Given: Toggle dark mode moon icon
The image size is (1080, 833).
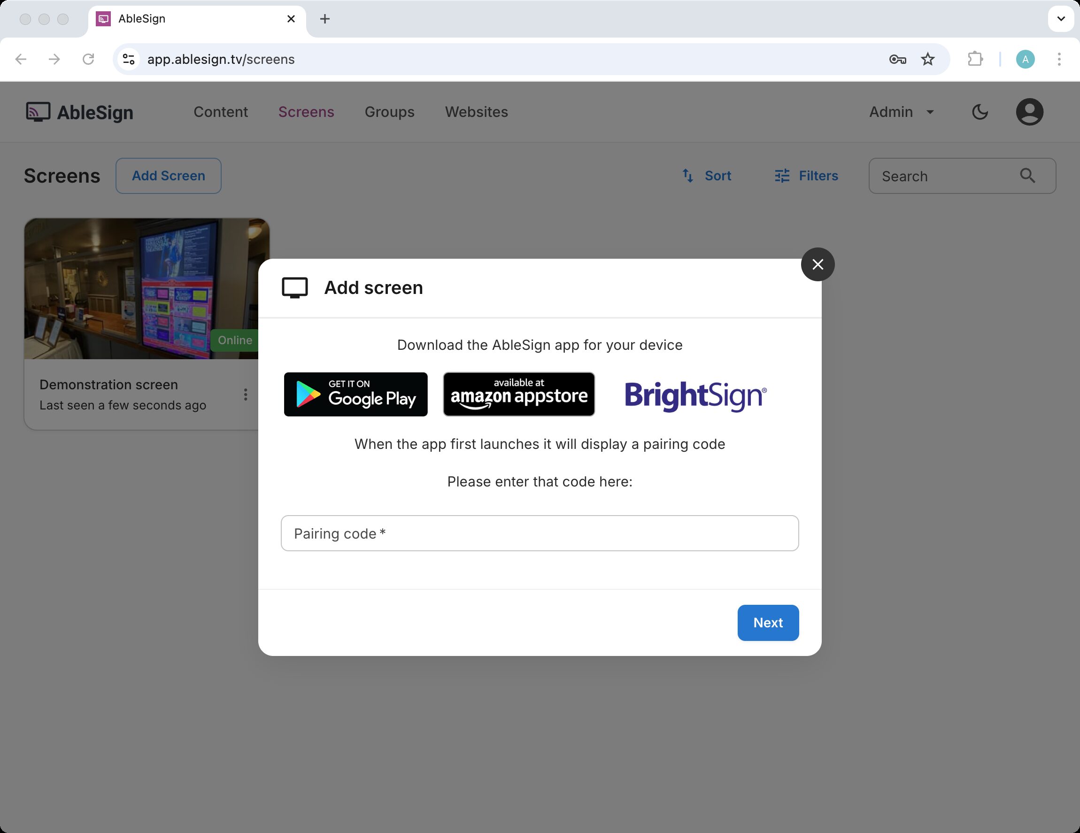Looking at the screenshot, I should click(980, 112).
